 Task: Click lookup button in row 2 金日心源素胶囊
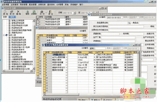[x=66, y=57]
